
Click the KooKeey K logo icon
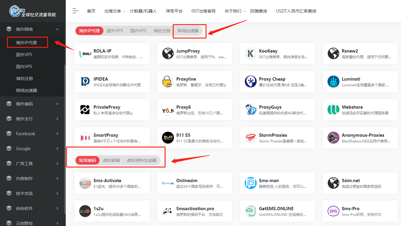[x=251, y=54]
